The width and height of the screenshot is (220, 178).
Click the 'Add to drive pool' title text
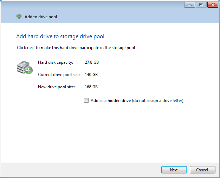click(x=41, y=17)
